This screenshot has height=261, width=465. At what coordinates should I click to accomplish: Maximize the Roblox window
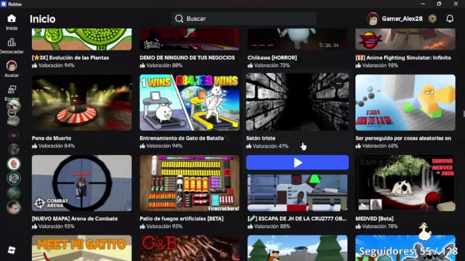click(439, 4)
